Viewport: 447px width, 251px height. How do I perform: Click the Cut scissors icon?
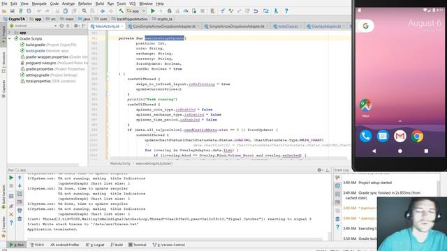point(57,11)
